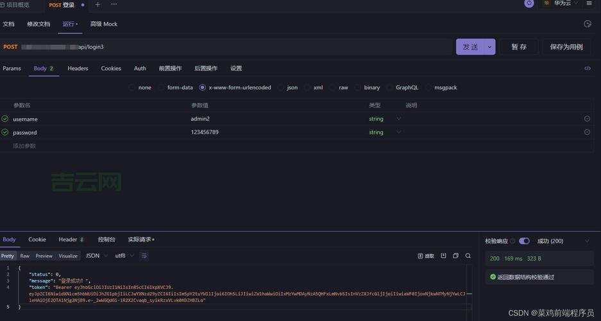Open the history clock icon near the Mock tab
Screen dimensions: 601x321
(587, 24)
